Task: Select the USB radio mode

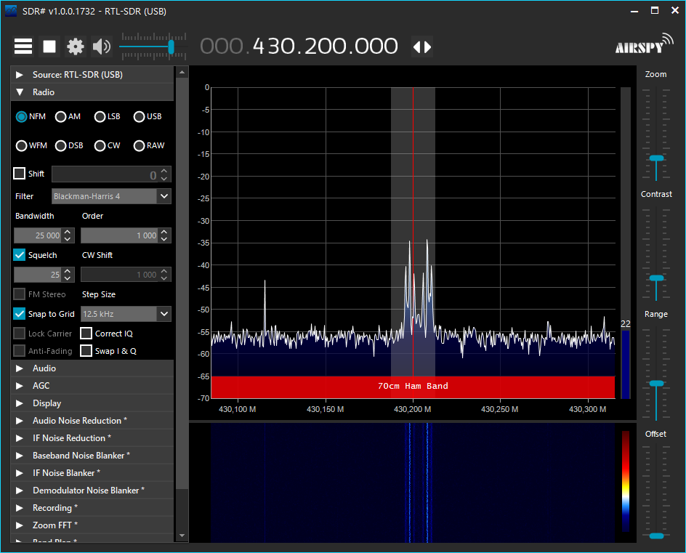Action: click(x=139, y=116)
